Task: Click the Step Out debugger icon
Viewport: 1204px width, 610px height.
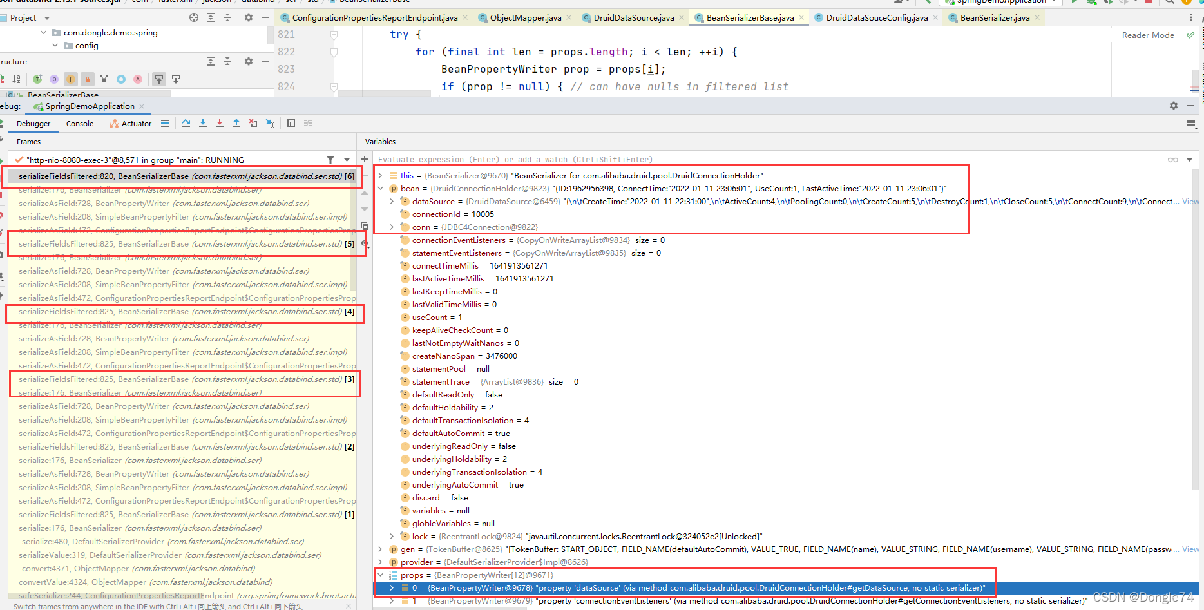Action: pos(236,123)
